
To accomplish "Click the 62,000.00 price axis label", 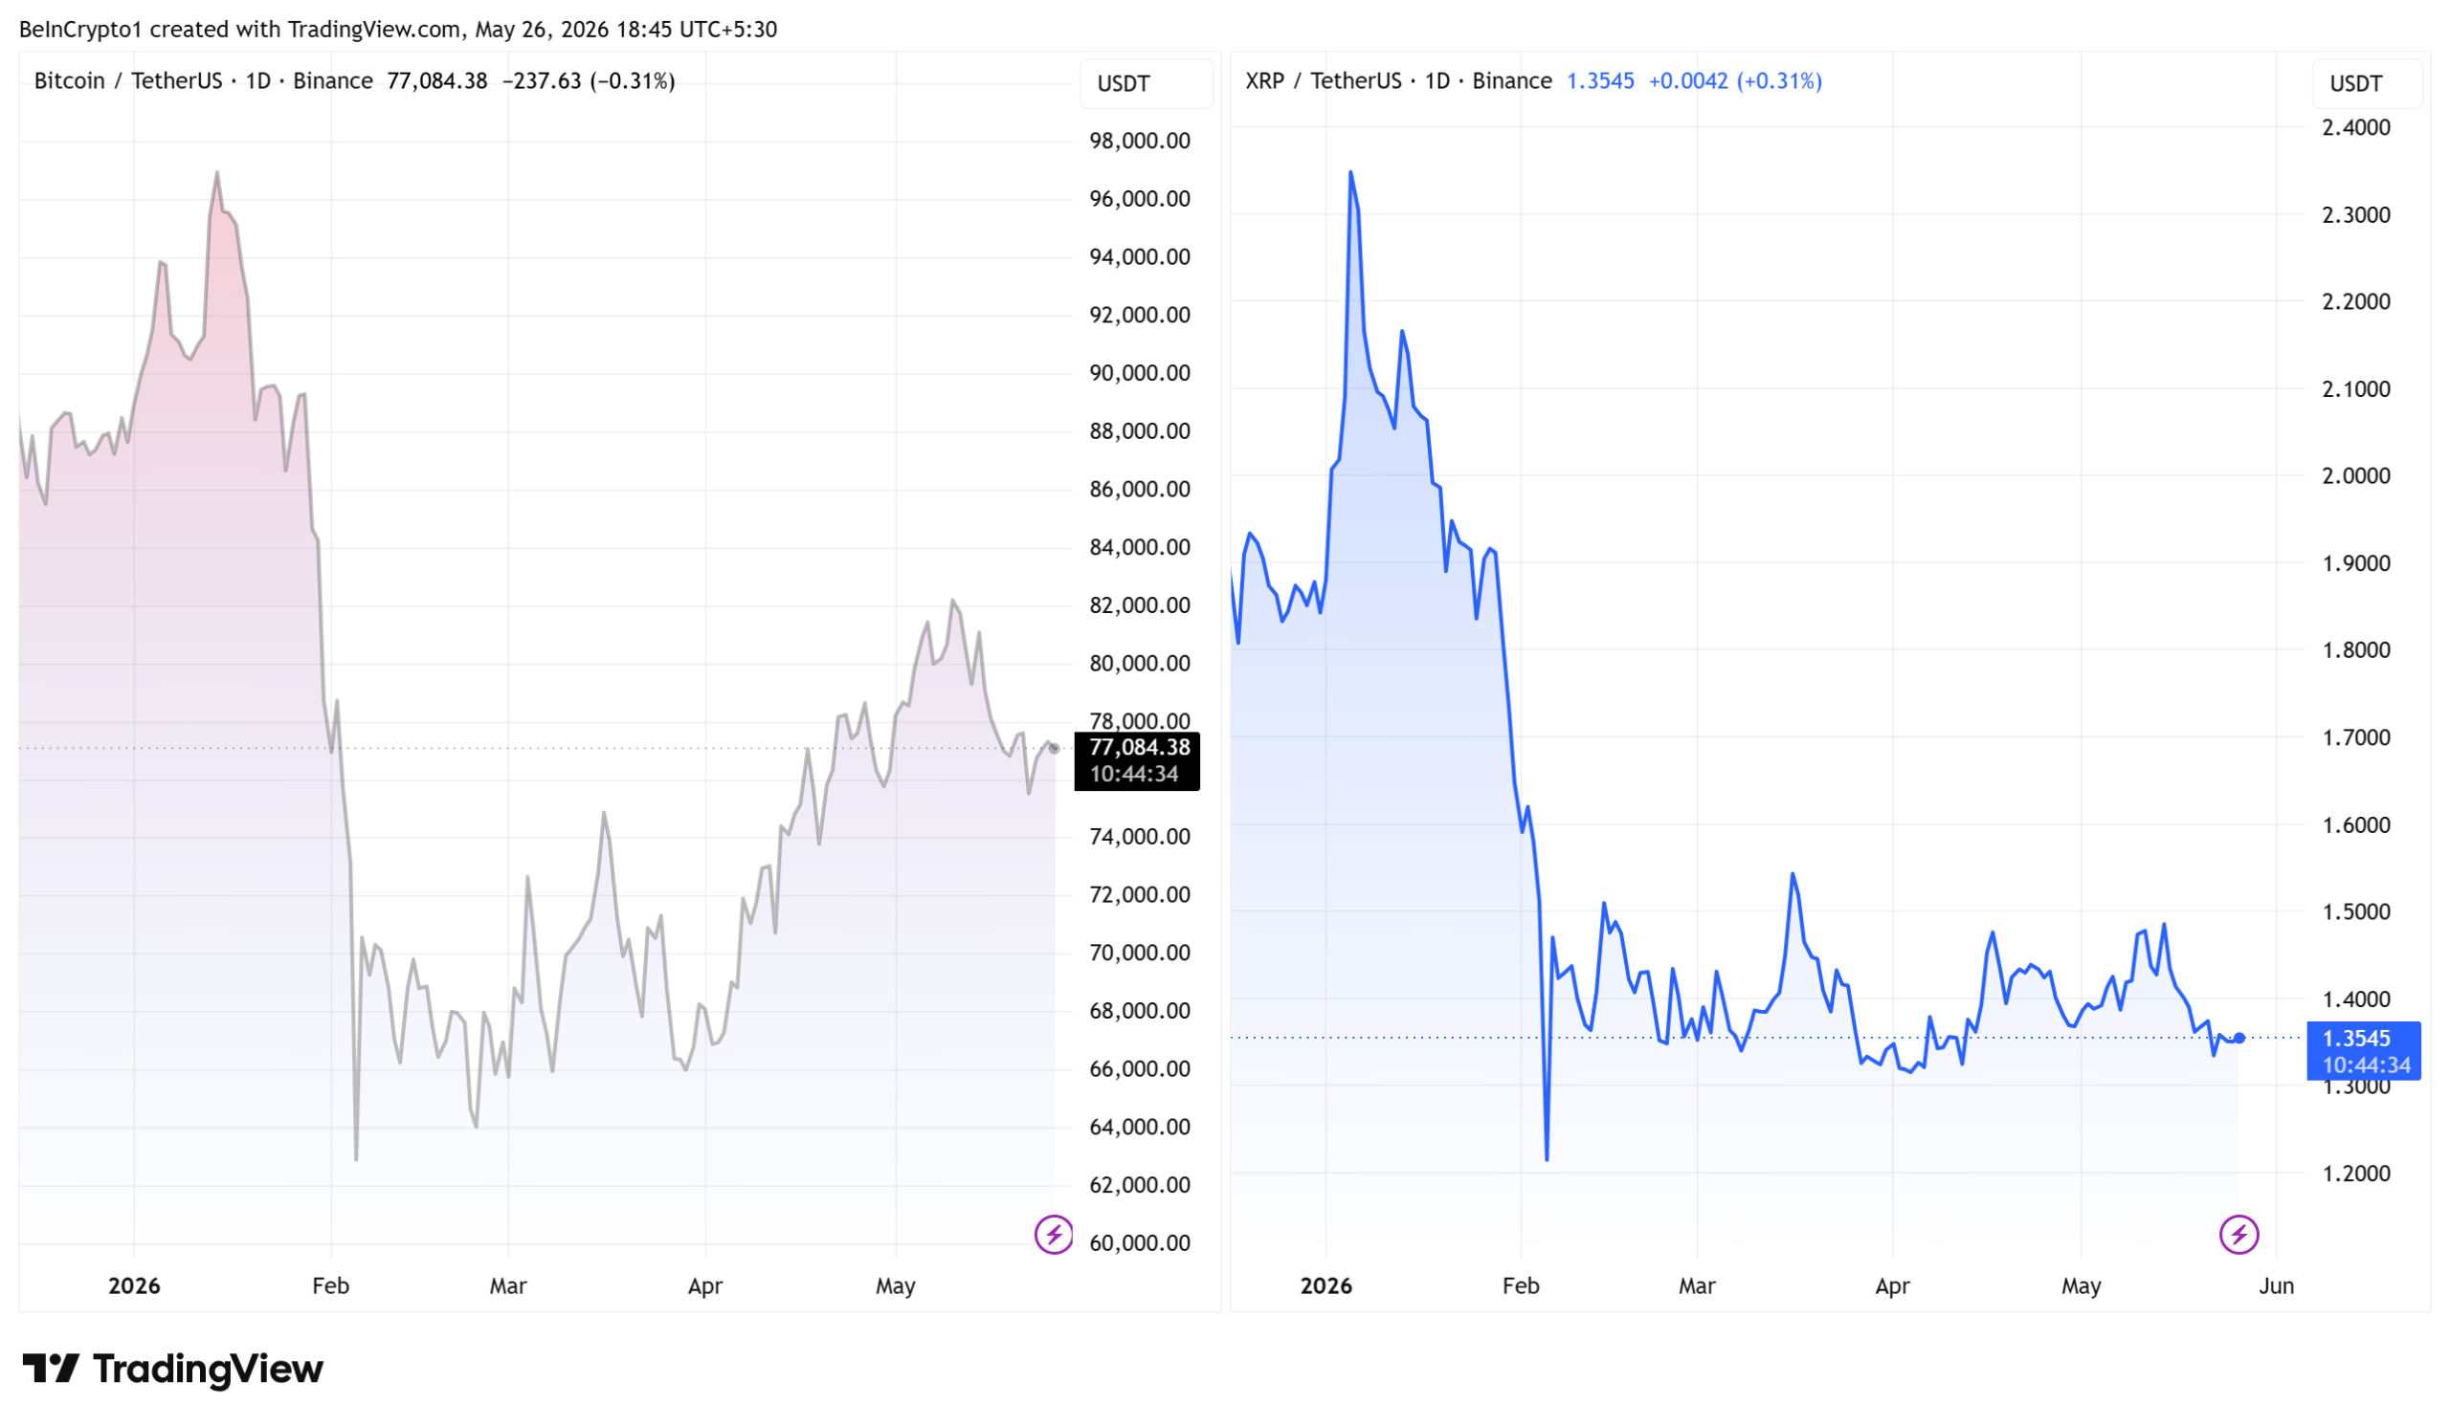I will (x=1140, y=1185).
